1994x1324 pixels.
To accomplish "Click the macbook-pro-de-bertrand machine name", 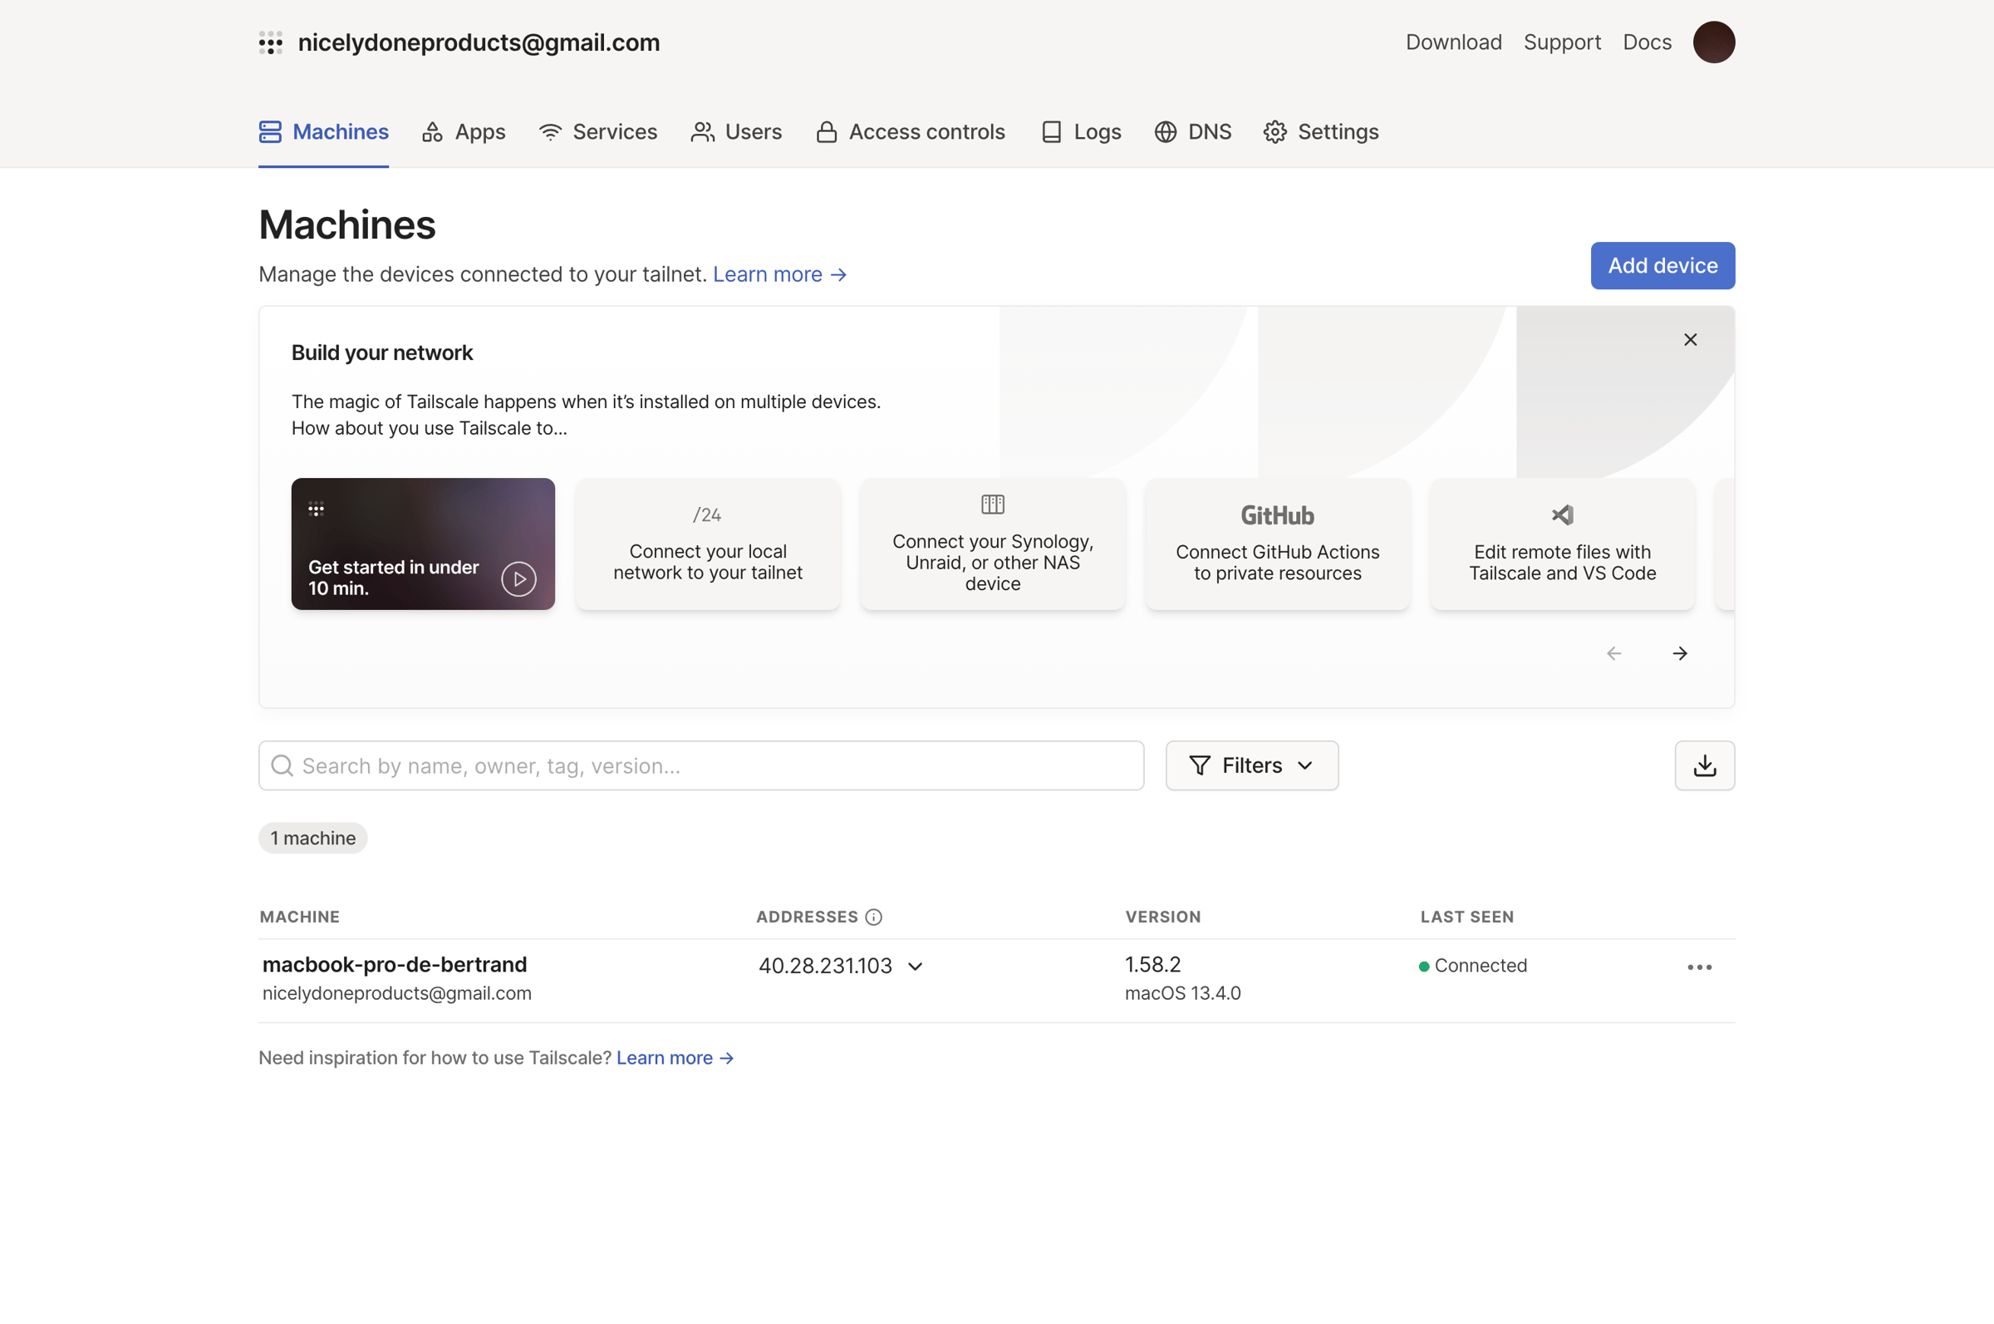I will point(395,964).
